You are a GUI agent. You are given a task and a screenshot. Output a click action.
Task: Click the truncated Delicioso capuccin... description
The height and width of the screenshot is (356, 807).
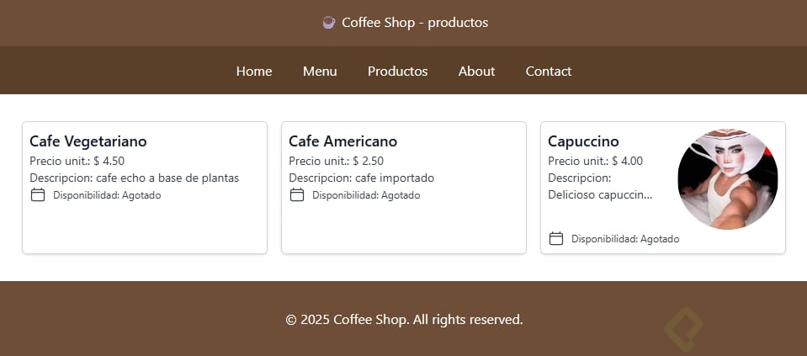(600, 195)
